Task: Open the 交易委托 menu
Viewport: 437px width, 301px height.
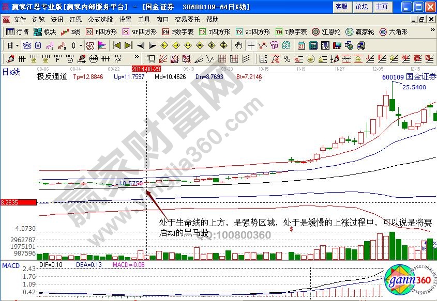Action: [187, 19]
